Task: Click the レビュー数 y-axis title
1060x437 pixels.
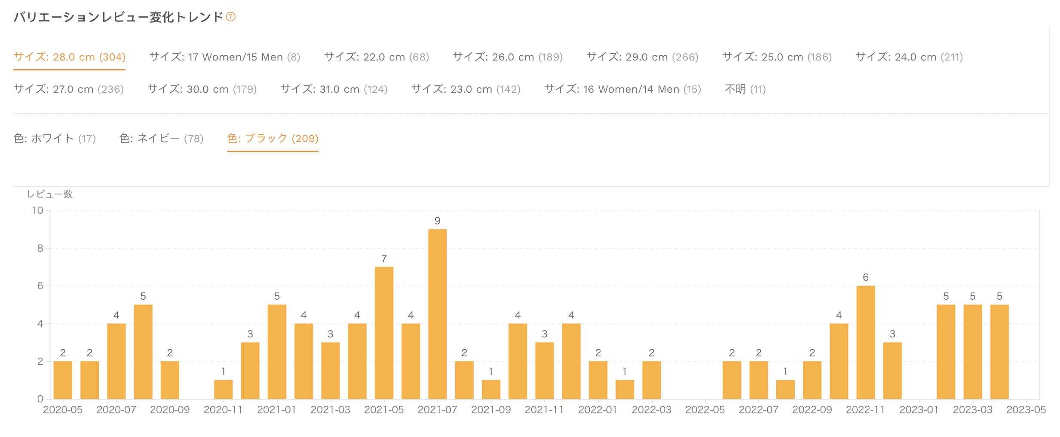Action: (50, 194)
